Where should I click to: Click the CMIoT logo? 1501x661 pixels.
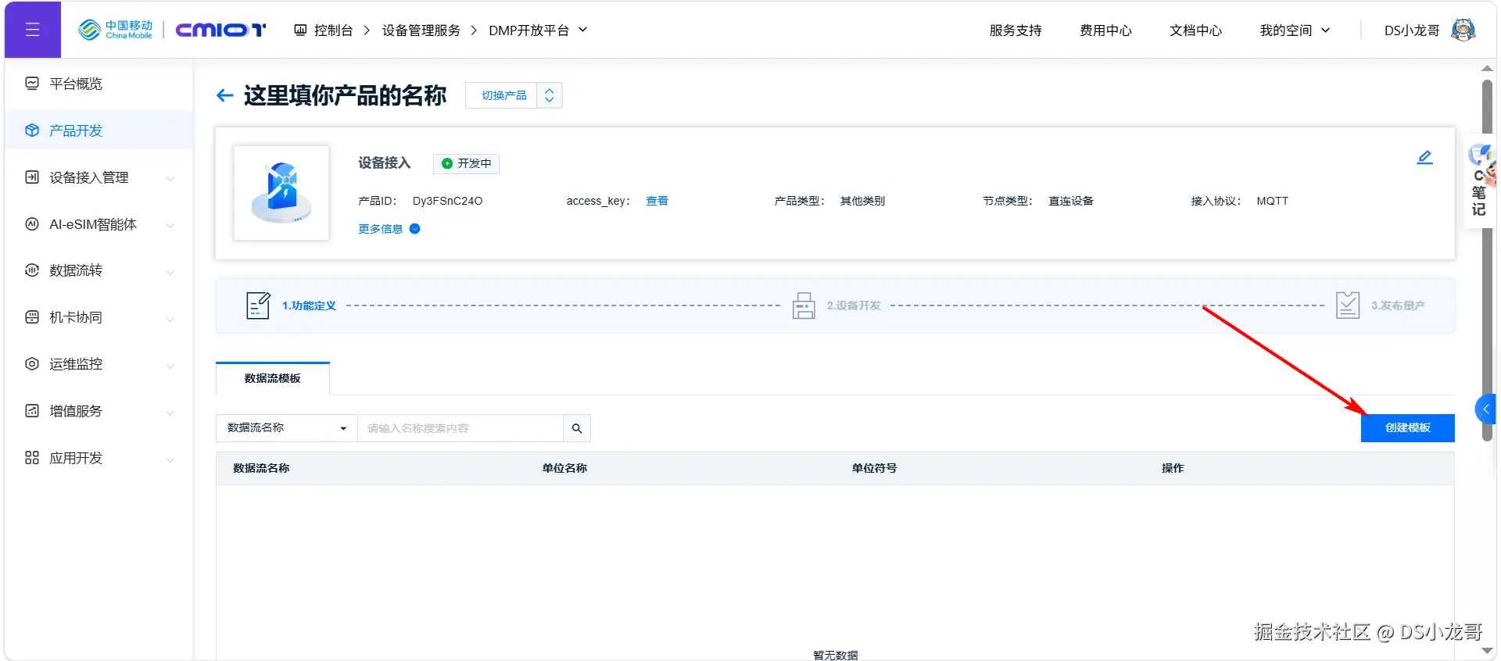220,30
